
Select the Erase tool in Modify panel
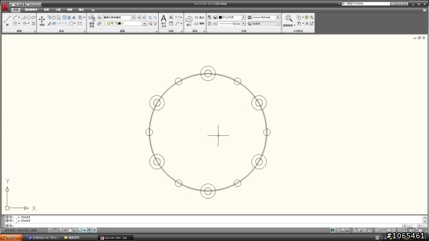(49, 23)
